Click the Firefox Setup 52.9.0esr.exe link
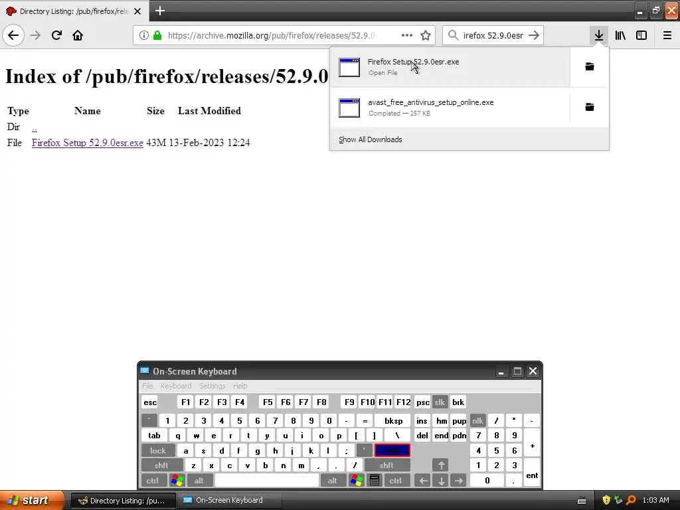 coord(87,143)
